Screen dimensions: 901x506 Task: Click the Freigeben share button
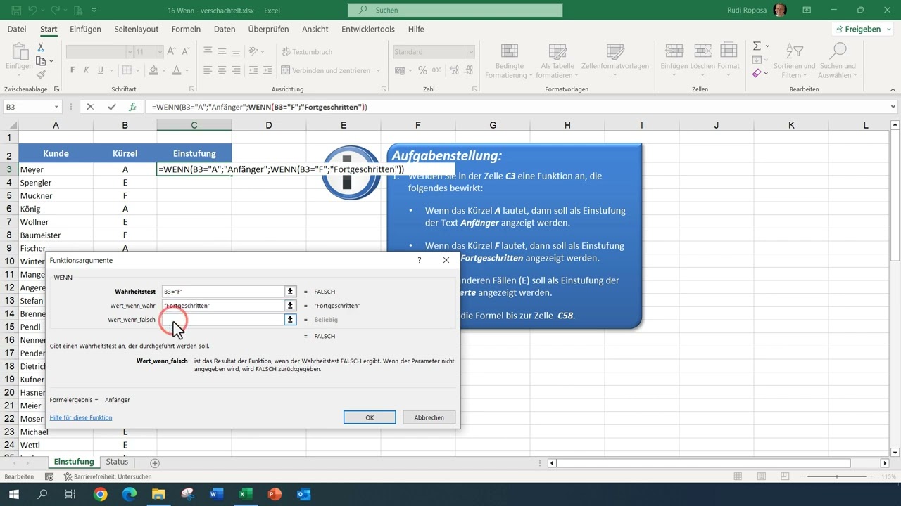[x=862, y=29]
